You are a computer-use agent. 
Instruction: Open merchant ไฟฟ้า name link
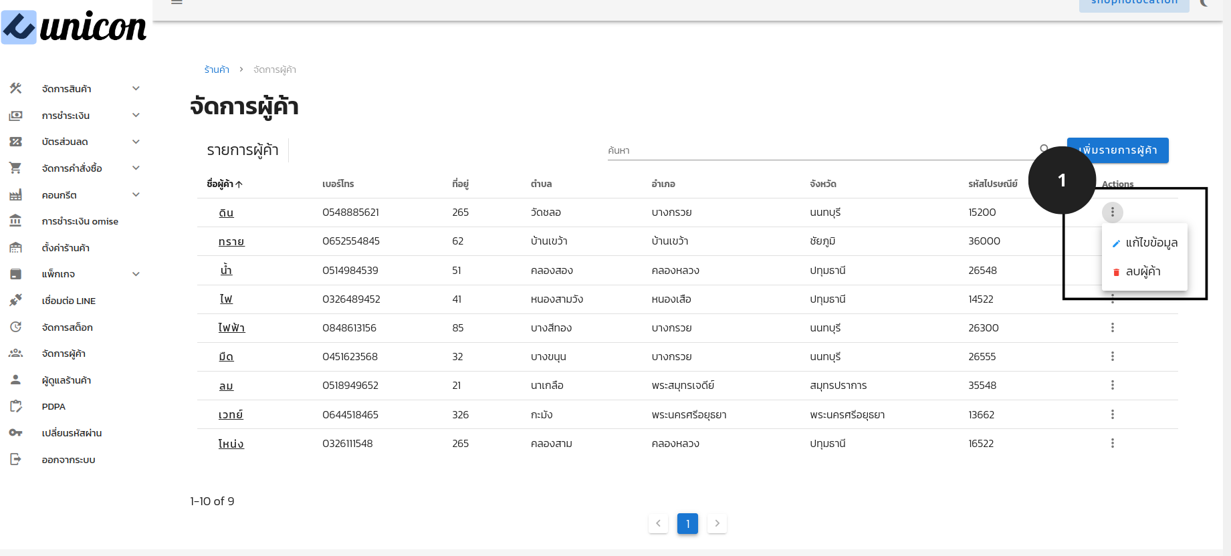(231, 327)
